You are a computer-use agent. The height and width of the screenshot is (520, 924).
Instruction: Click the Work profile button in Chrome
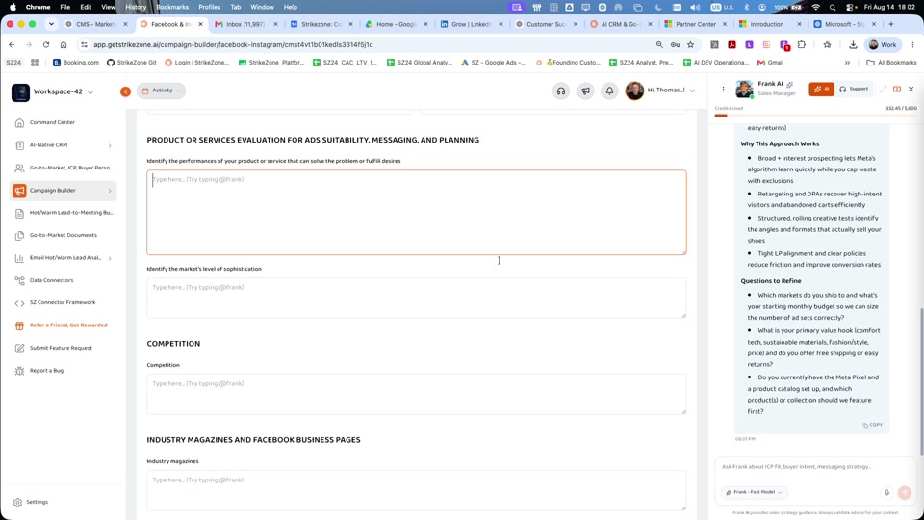coord(883,45)
